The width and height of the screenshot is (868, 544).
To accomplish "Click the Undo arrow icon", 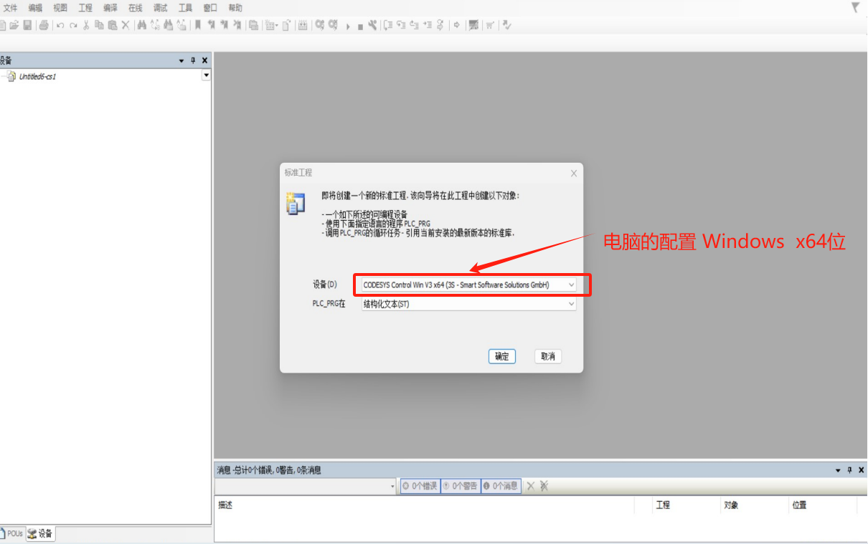I will (60, 25).
